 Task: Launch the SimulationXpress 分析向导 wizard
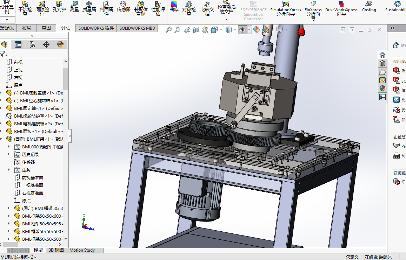(285, 8)
